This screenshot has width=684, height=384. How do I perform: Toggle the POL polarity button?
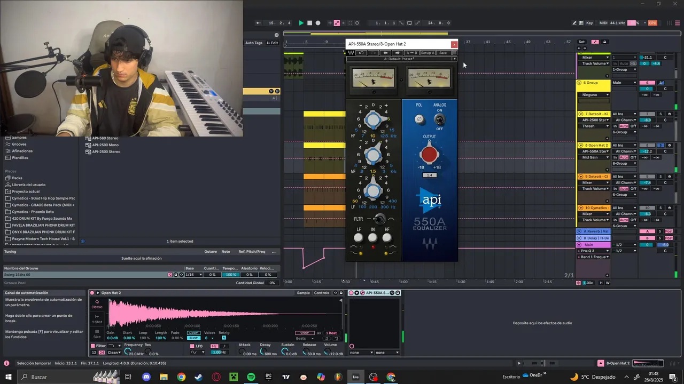[x=420, y=119]
